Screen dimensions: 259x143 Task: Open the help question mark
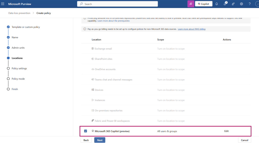coord(250,4)
